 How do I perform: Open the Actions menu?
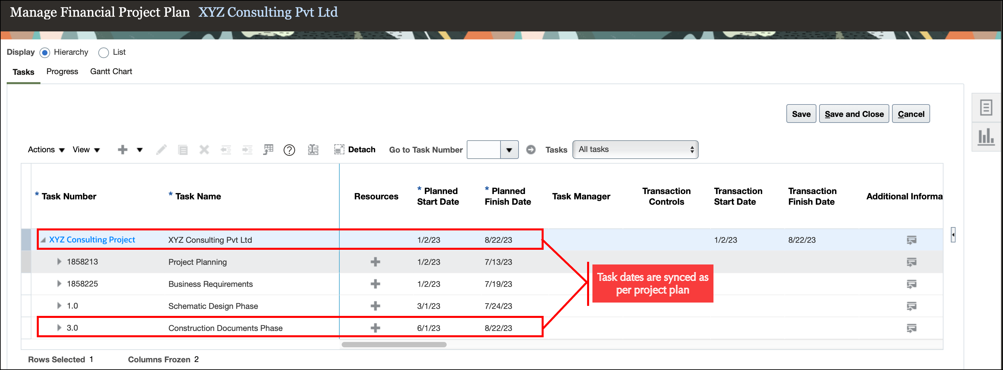45,150
